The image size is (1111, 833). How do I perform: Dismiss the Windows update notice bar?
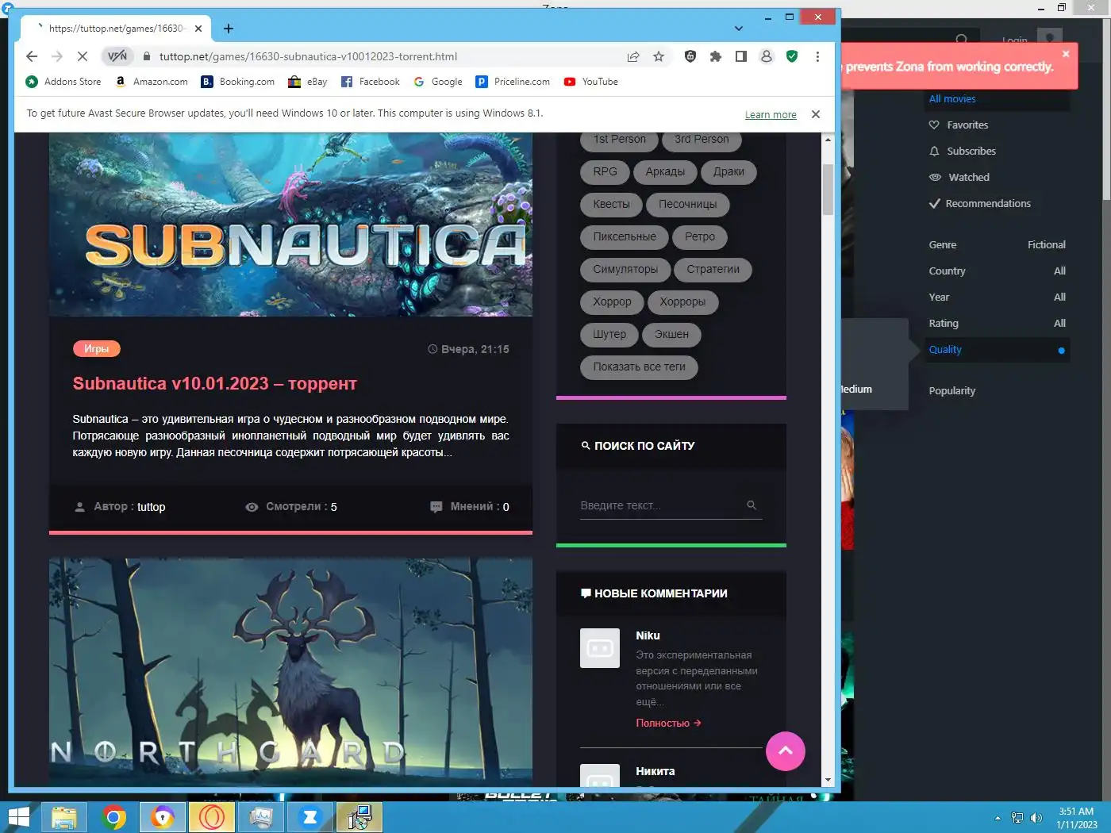click(816, 114)
